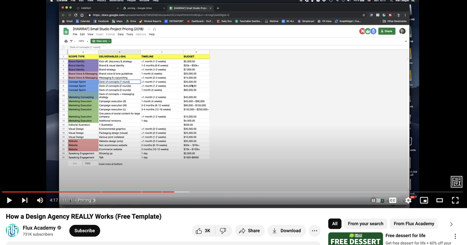
Task: Star the HAWRAF spreadsheet document
Action: tap(149, 29)
